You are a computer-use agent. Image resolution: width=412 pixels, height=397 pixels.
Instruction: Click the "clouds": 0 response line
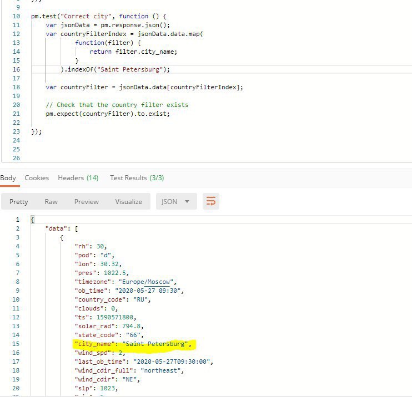click(x=96, y=309)
